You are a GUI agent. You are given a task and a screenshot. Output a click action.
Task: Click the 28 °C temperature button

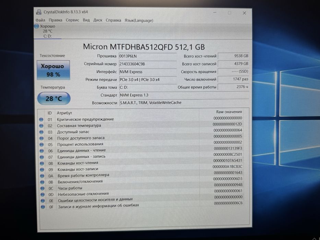[x=54, y=99]
